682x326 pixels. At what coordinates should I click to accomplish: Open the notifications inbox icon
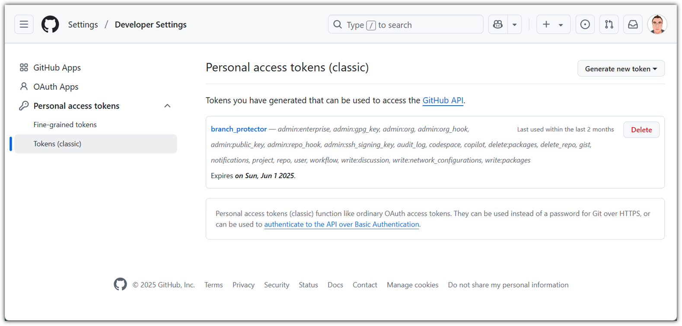coord(633,25)
